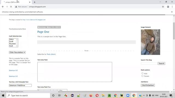Click the horizontal scrollbar at page bottom
Screen dimensions: 175x98
(x=114, y=92)
